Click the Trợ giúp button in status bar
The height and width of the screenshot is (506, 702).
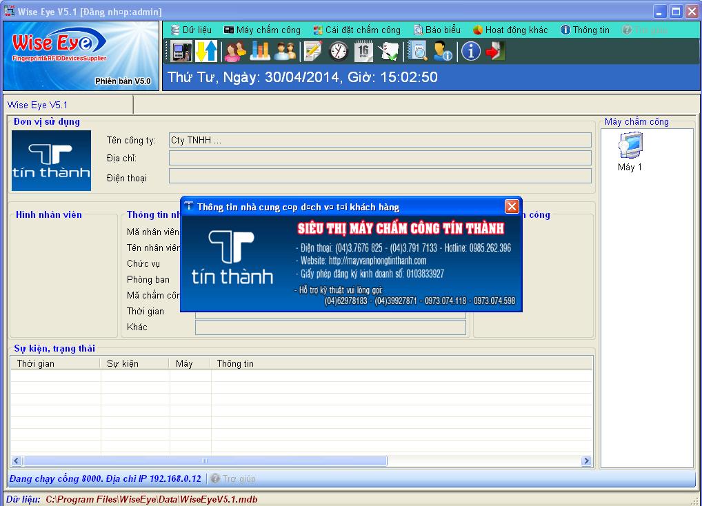click(233, 478)
